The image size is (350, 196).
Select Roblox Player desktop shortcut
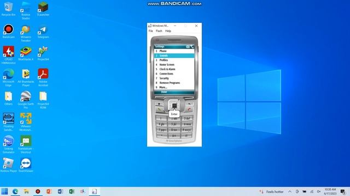click(9, 165)
